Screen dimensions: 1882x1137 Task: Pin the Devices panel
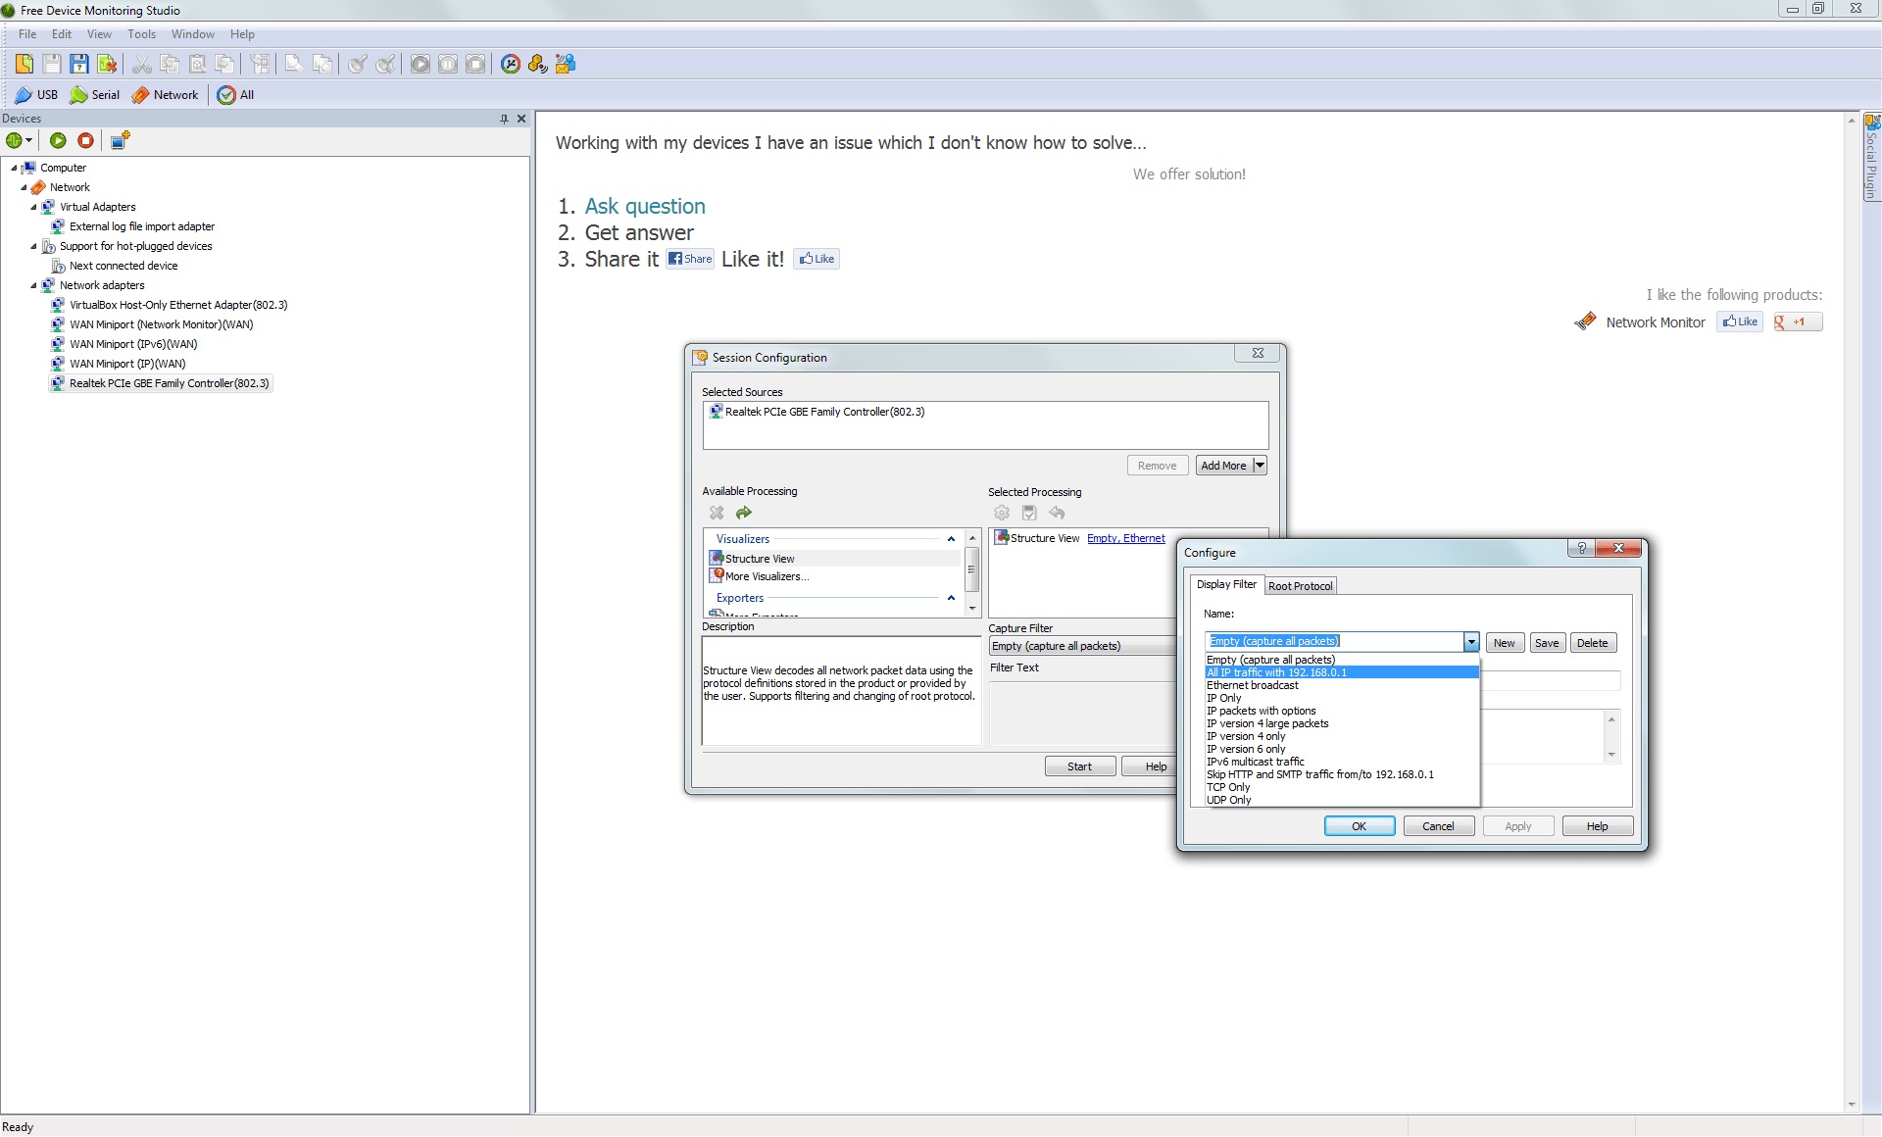(x=504, y=119)
